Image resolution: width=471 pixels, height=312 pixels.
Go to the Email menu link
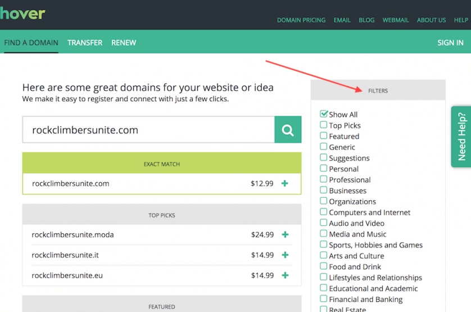[x=342, y=20]
